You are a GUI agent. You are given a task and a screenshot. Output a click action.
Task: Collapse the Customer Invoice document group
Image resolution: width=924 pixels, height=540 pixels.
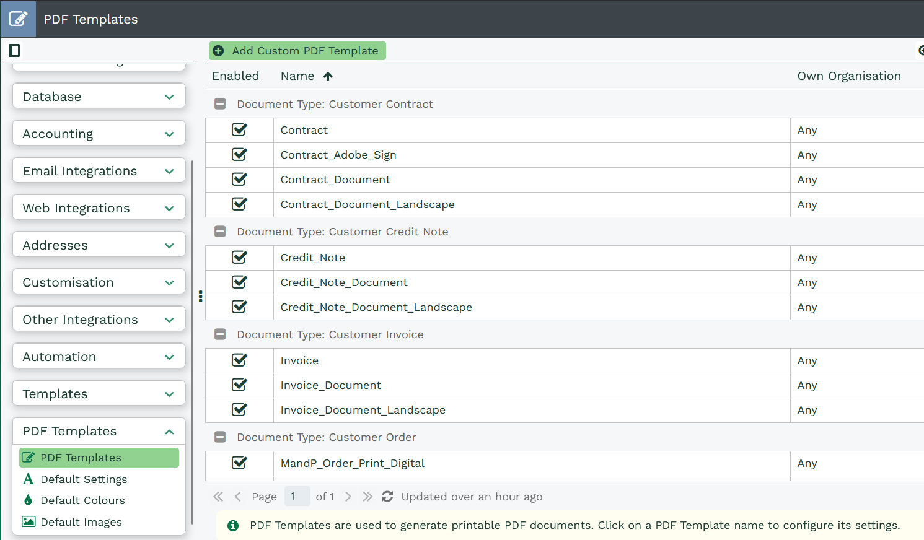[220, 334]
